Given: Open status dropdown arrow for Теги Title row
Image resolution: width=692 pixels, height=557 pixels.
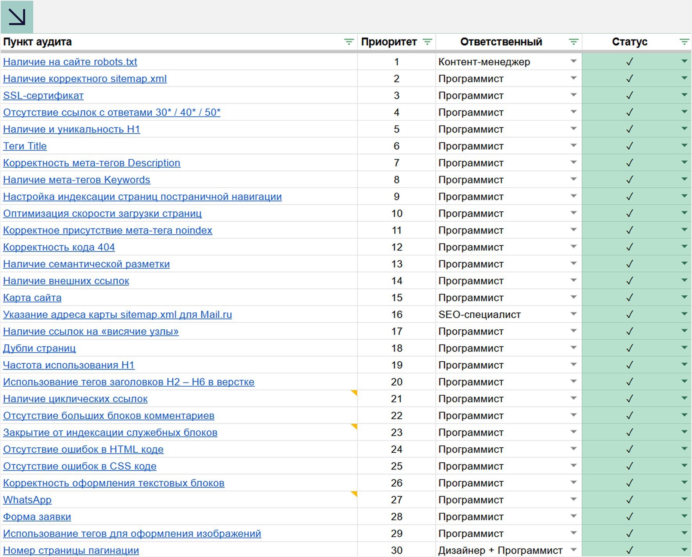Looking at the screenshot, I should [684, 146].
